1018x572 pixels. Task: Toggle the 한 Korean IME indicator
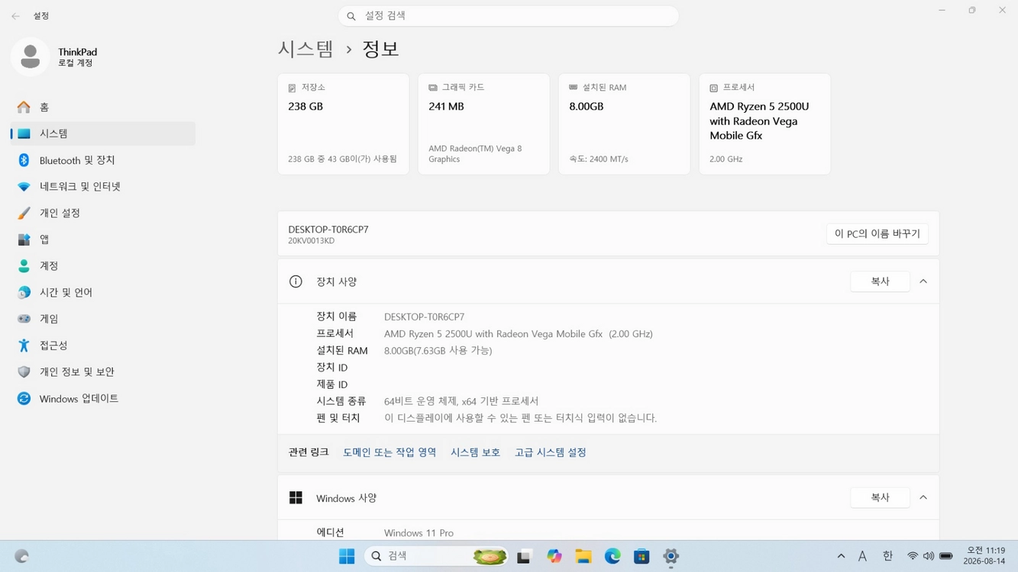[x=887, y=557]
